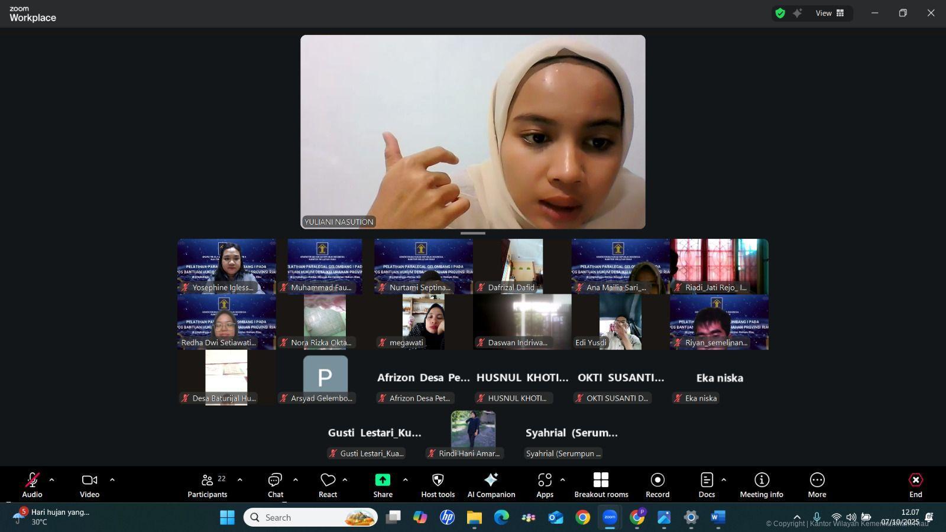Unmute microphone using the Audio button
946x532 pixels.
[32, 480]
